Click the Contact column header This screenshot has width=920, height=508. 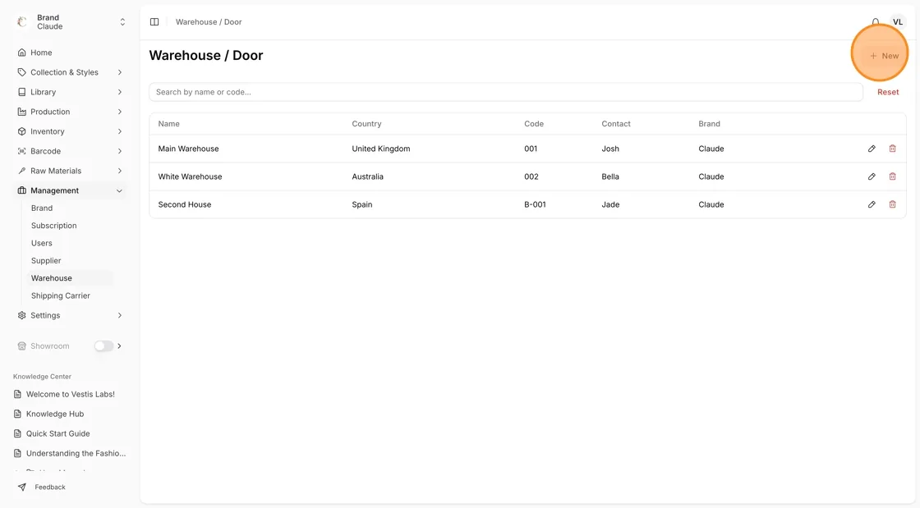click(616, 124)
